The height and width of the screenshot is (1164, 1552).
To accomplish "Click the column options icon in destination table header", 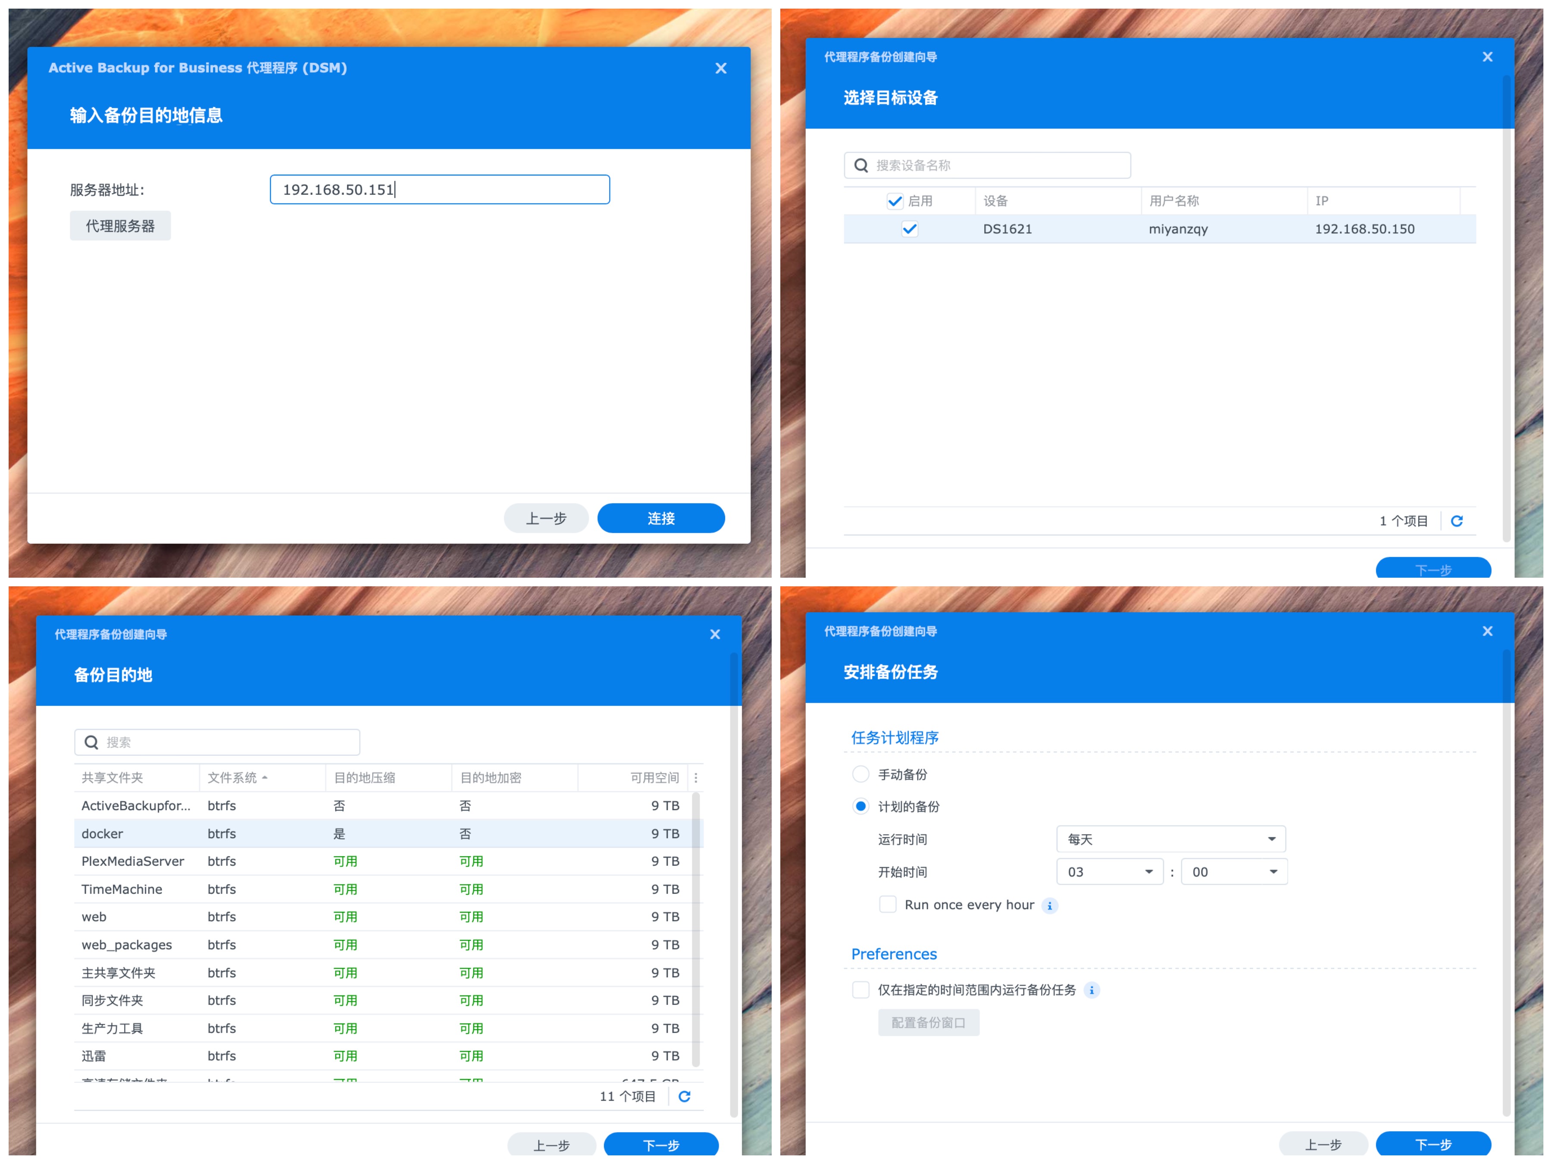I will coord(695,777).
